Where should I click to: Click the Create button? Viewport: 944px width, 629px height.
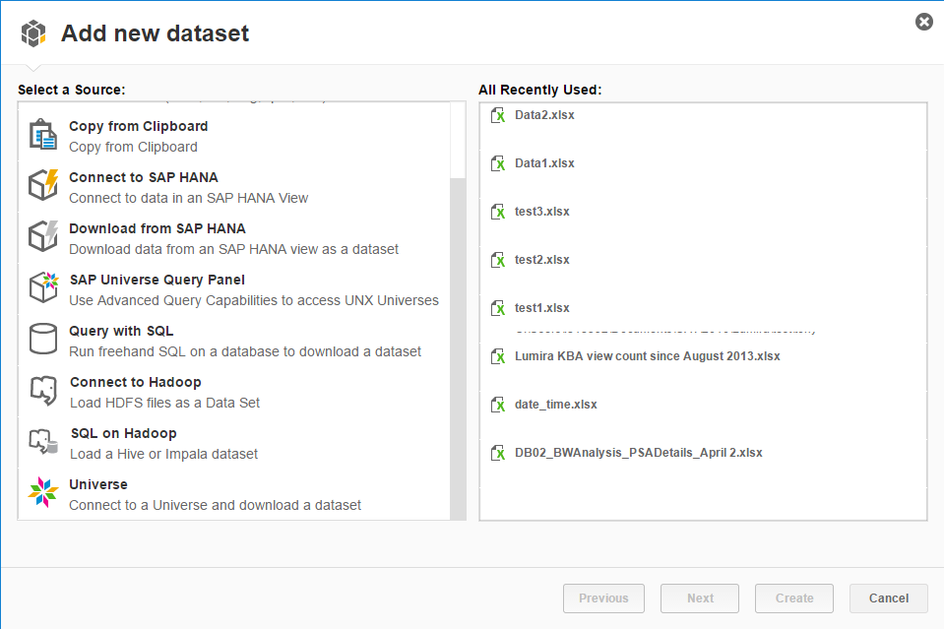click(x=794, y=598)
